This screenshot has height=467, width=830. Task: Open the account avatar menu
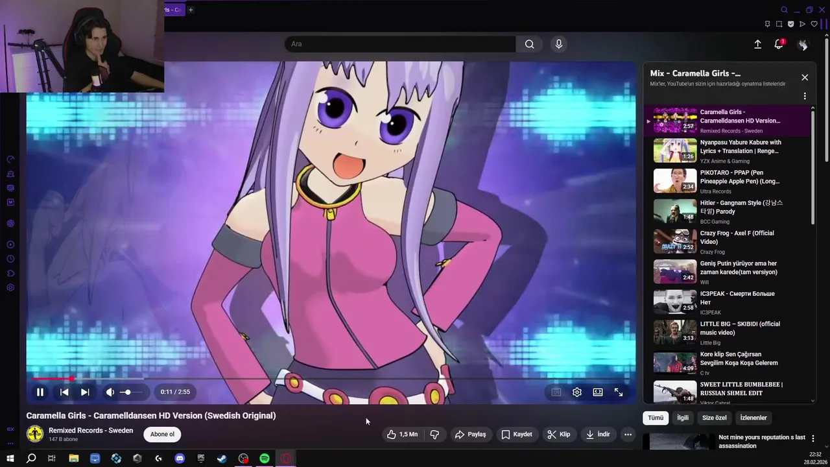[803, 44]
